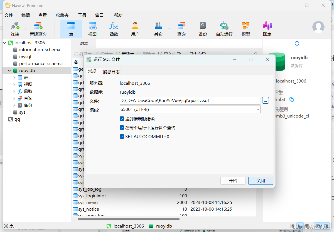This screenshot has height=232, width=334.
Task: Click 开始 to run the SQL file
Action: click(x=233, y=181)
